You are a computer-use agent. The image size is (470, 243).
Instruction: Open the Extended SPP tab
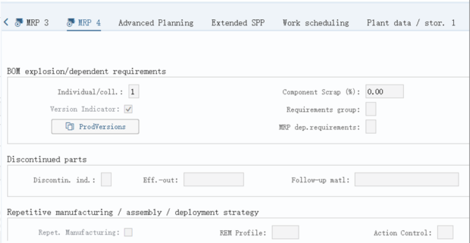238,23
